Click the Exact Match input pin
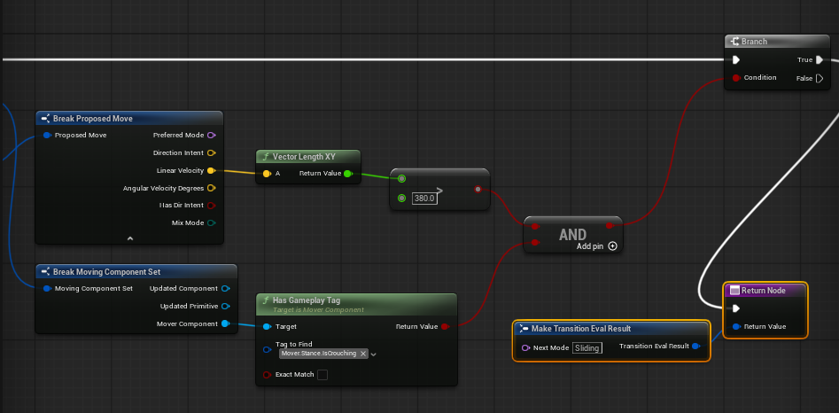The width and height of the screenshot is (839, 413). click(x=267, y=375)
